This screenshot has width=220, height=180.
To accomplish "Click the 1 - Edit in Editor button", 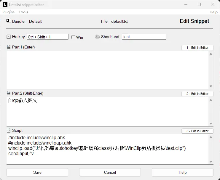I will (x=197, y=48).
